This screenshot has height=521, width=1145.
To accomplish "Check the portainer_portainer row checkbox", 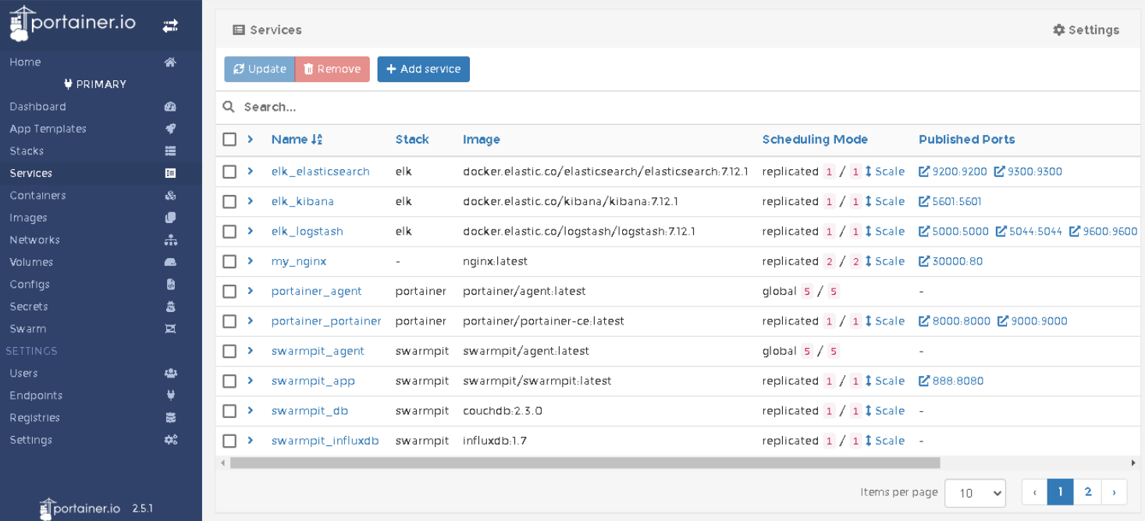I will 229,321.
